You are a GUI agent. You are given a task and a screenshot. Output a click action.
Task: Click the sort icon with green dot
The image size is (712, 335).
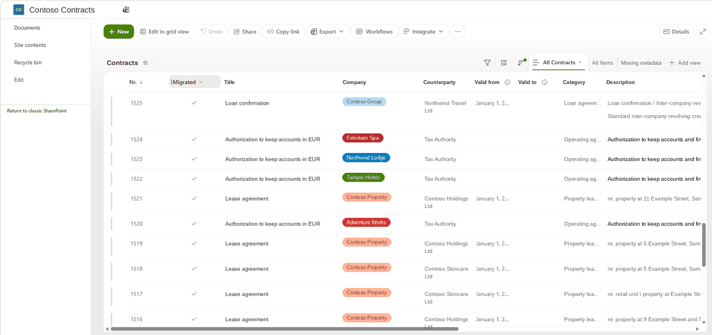click(x=521, y=62)
